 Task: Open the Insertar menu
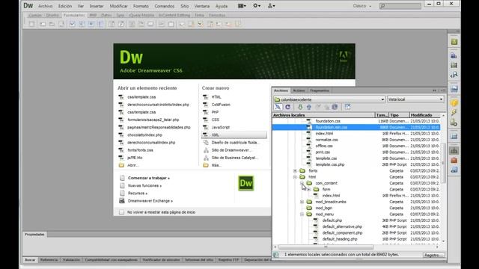(x=97, y=6)
